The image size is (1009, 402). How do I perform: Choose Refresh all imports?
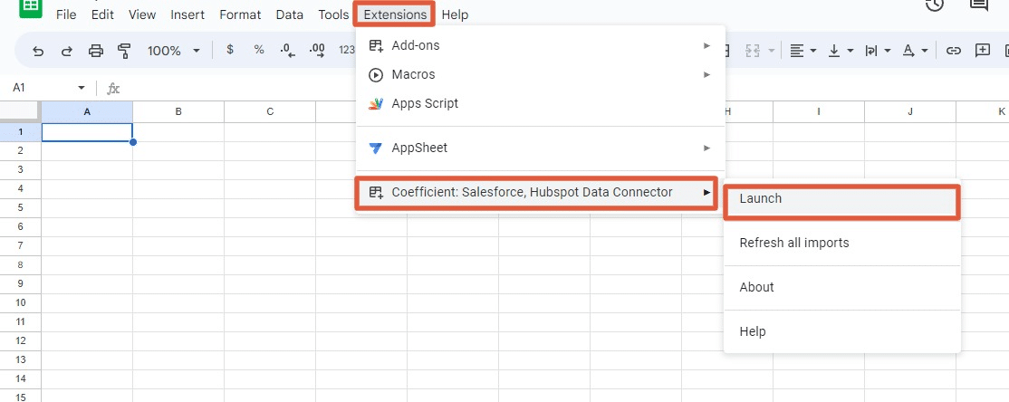(x=842, y=244)
